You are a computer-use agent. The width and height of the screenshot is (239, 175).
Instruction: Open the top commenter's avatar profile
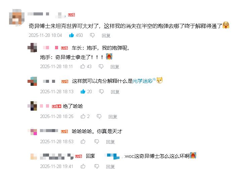(x=17, y=17)
